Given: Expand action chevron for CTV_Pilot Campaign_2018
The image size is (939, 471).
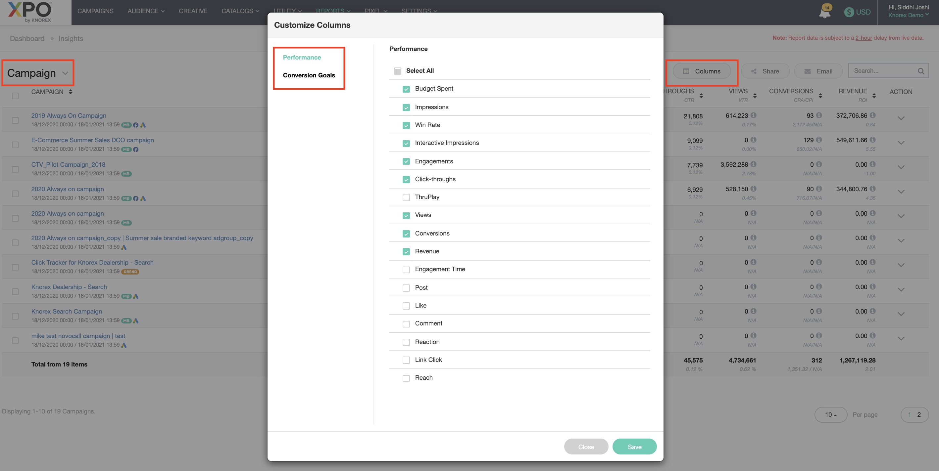Looking at the screenshot, I should click(x=901, y=167).
